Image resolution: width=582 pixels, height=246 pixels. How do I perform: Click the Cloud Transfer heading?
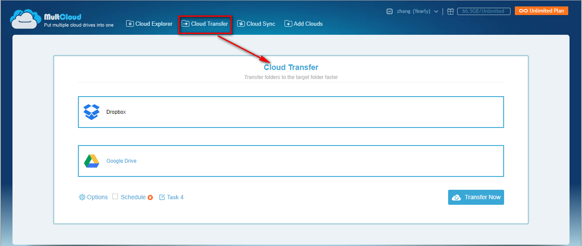[x=291, y=67]
